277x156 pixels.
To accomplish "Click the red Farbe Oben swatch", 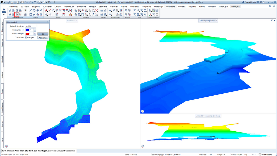I will click(27, 34).
